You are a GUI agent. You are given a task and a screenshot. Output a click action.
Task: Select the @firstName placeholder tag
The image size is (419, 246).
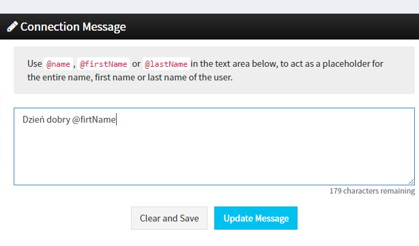(104, 64)
